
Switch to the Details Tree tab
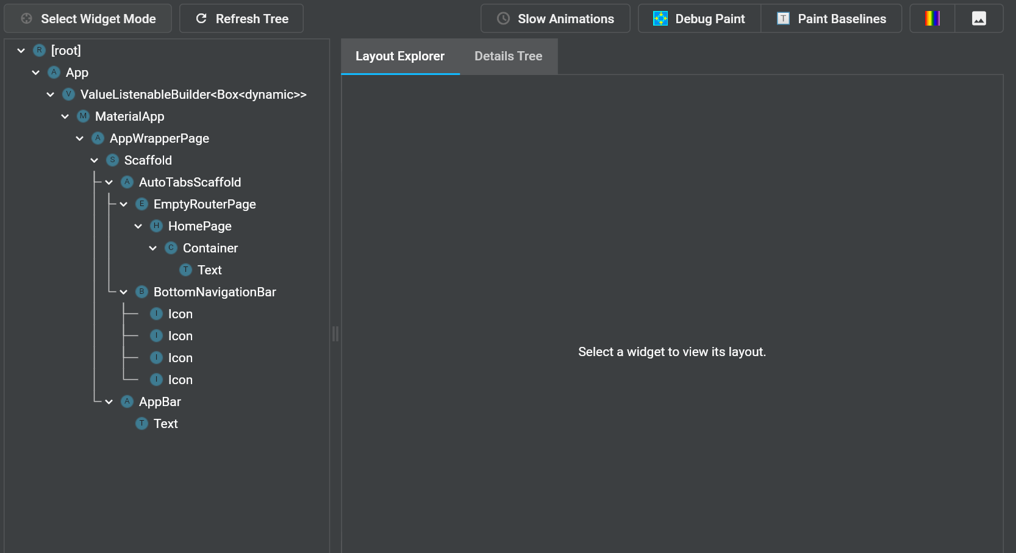(x=509, y=56)
